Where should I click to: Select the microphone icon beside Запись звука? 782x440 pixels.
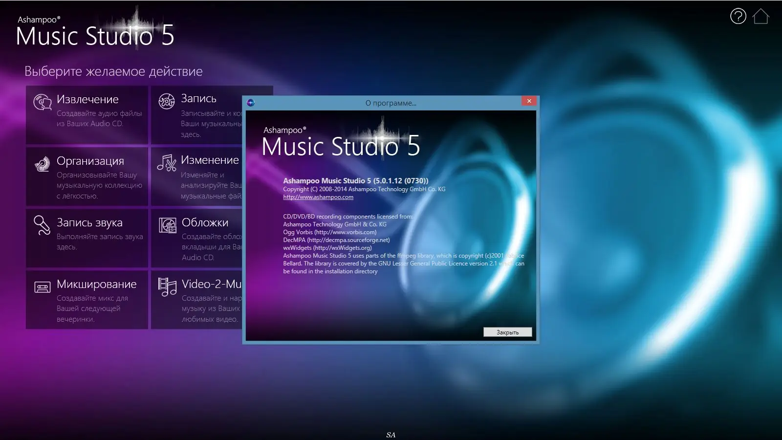(43, 225)
